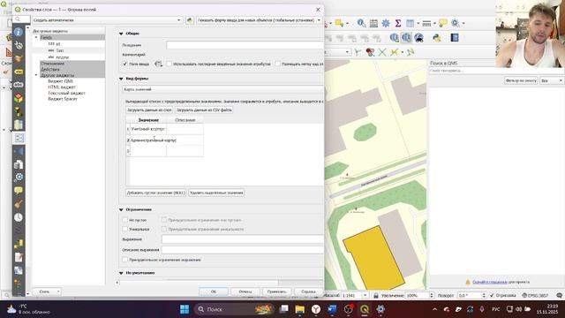The image size is (565, 318).
Task: Click the QMS search input field
Action: click(496, 71)
